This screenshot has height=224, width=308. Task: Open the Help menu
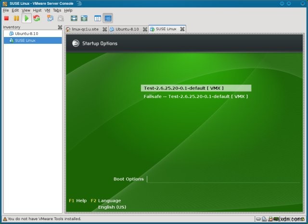68,10
